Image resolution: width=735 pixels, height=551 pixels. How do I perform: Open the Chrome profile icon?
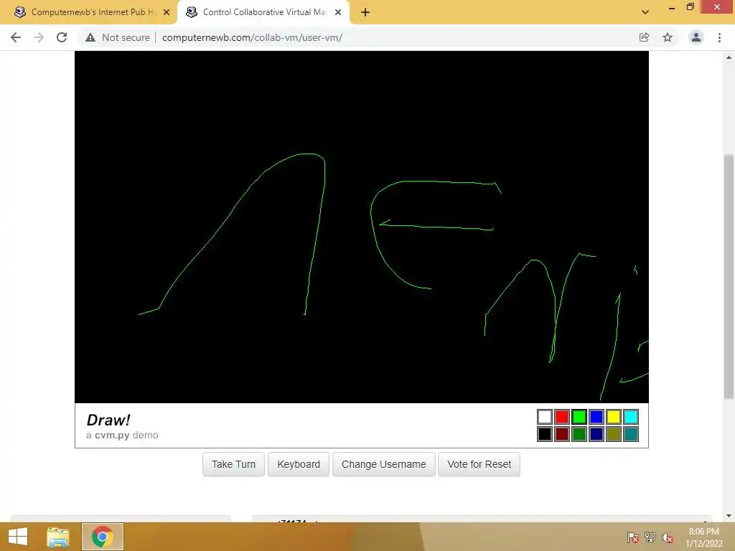pos(696,37)
